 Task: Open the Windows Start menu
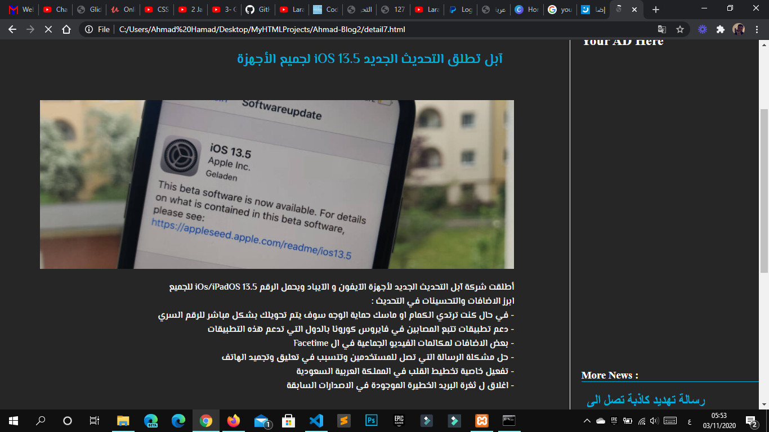[14, 421]
